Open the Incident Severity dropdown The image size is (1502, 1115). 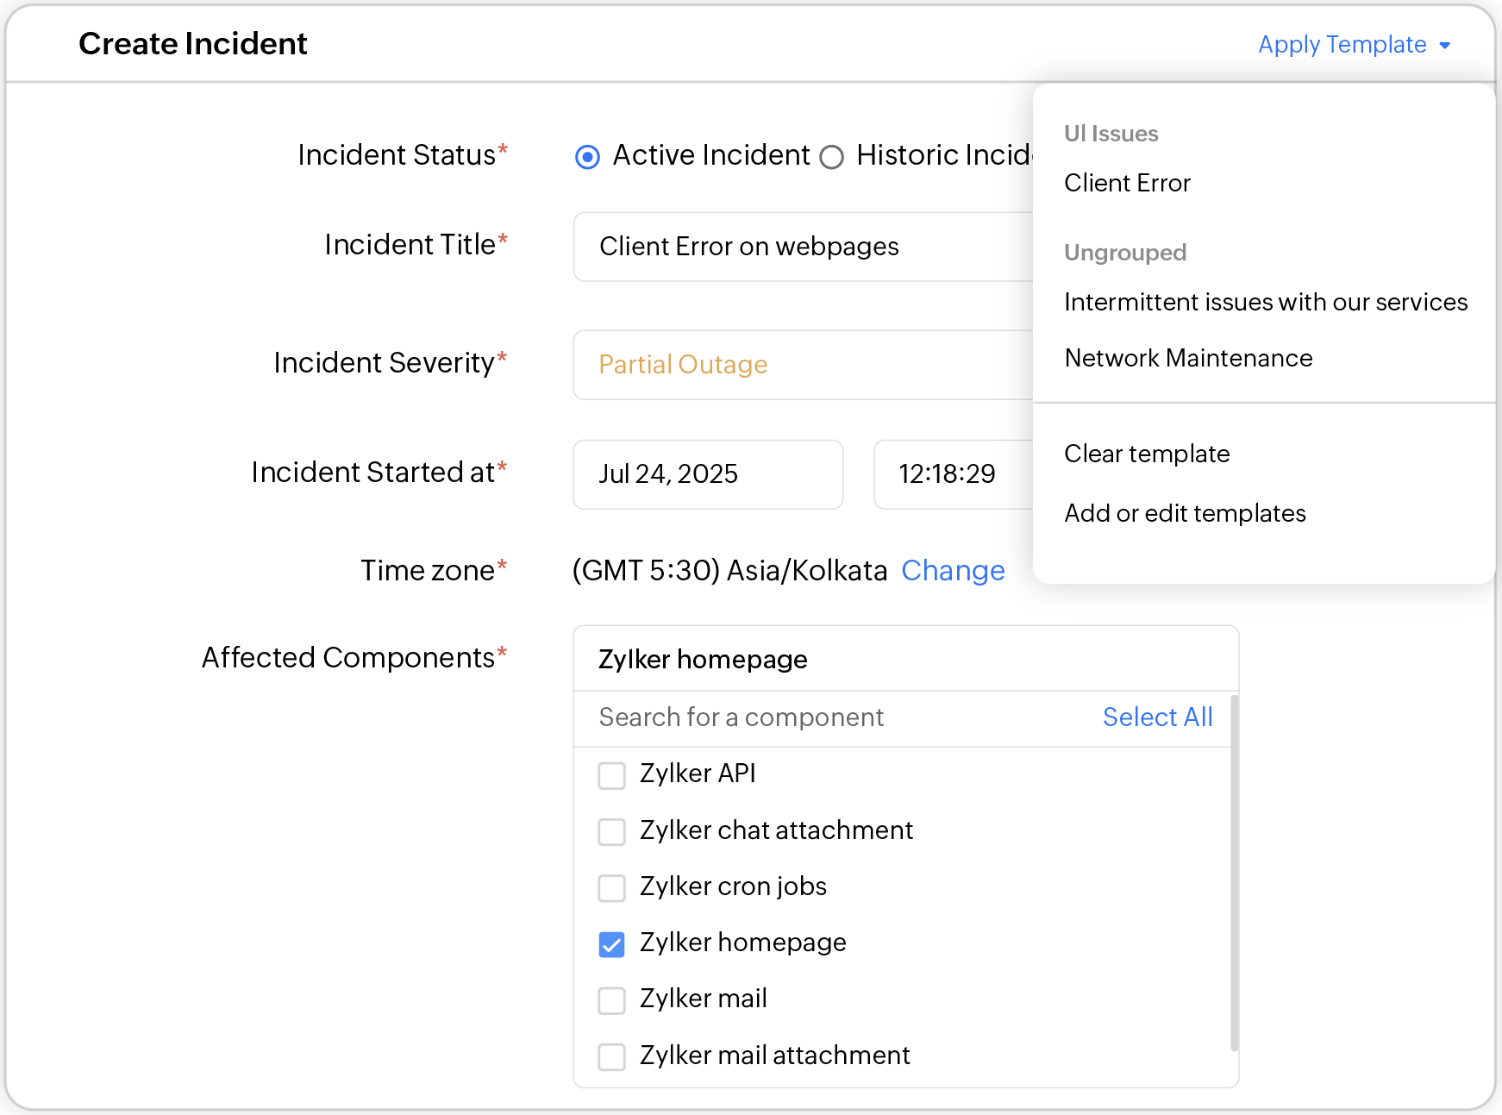tap(802, 365)
